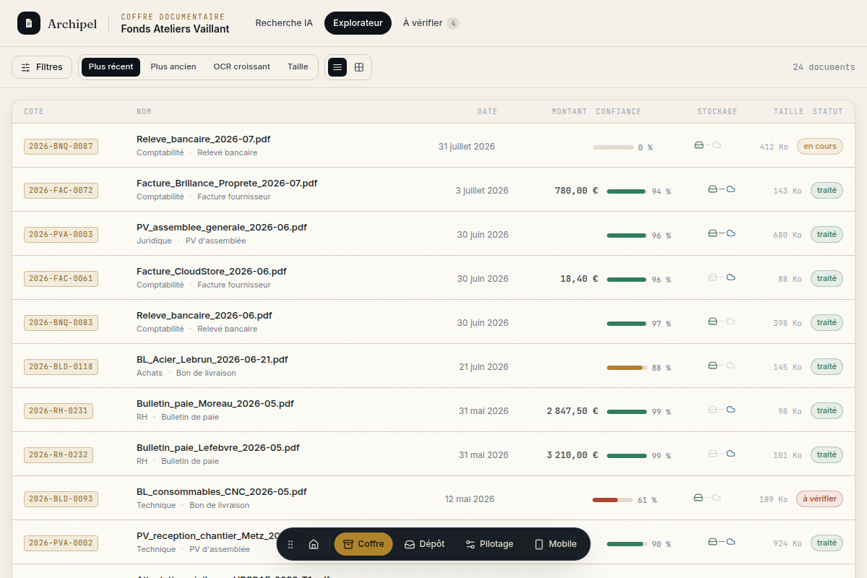Click the amount 780,00 €

click(577, 191)
